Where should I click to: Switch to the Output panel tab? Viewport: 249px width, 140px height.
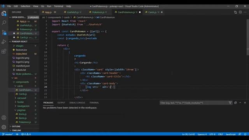coord(61,103)
